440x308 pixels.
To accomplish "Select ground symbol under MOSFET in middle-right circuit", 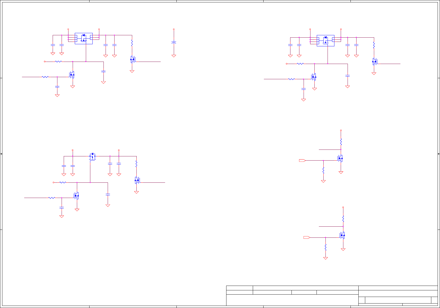I will (341, 172).
